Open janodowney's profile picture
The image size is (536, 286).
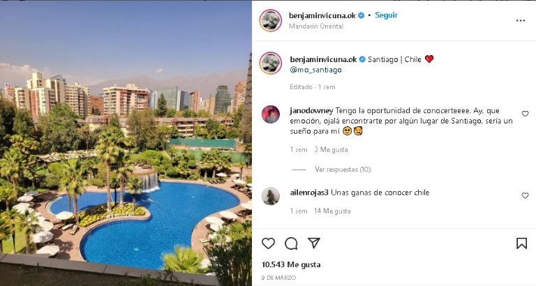pos(271,114)
